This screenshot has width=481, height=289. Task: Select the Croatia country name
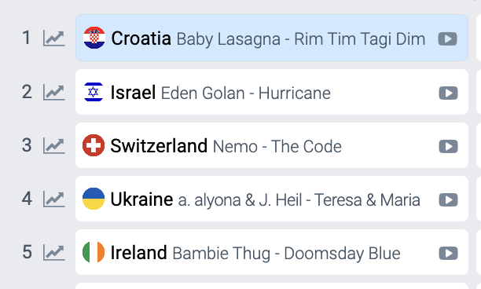pos(141,38)
